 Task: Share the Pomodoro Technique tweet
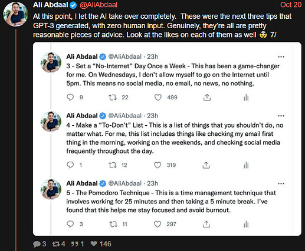(x=206, y=225)
